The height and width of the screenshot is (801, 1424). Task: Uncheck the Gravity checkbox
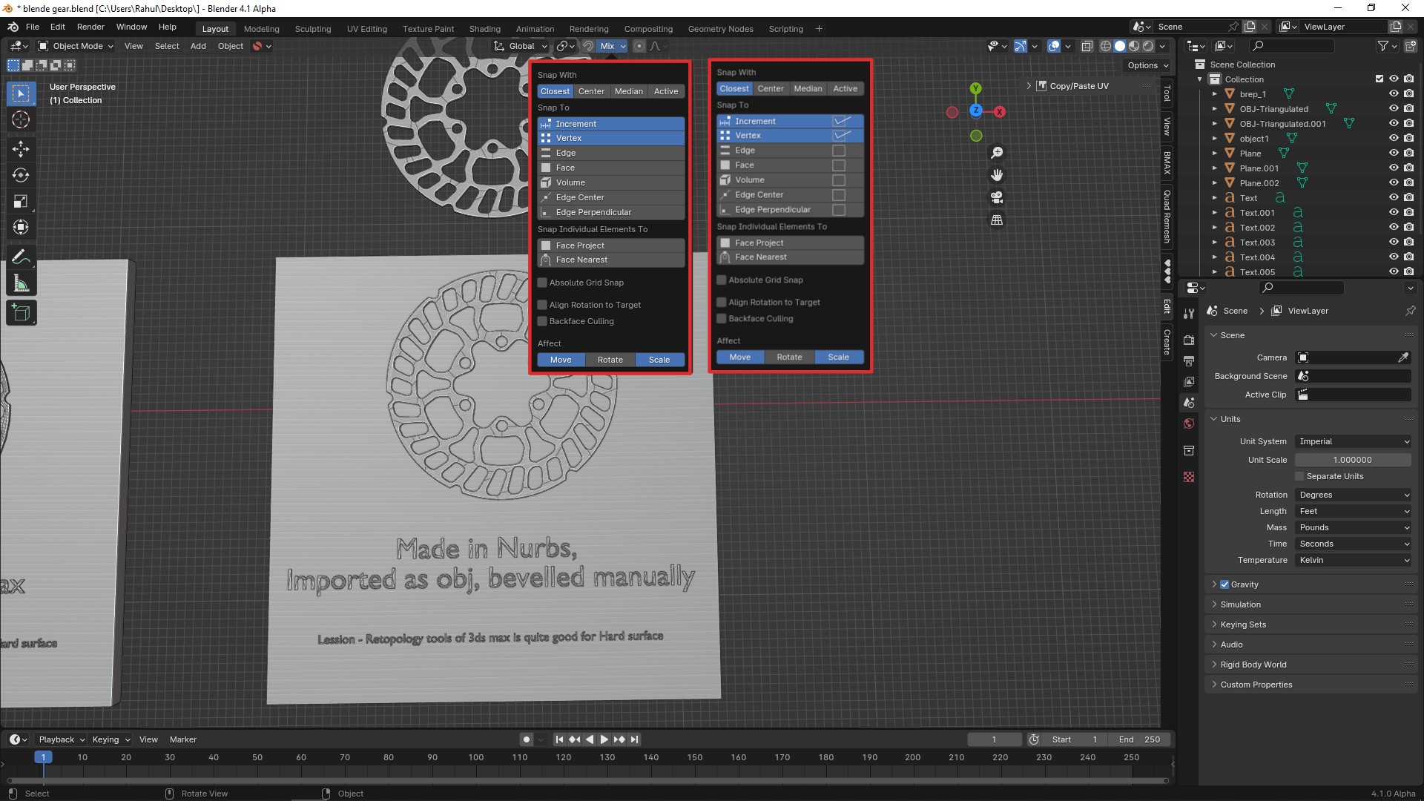click(x=1224, y=584)
